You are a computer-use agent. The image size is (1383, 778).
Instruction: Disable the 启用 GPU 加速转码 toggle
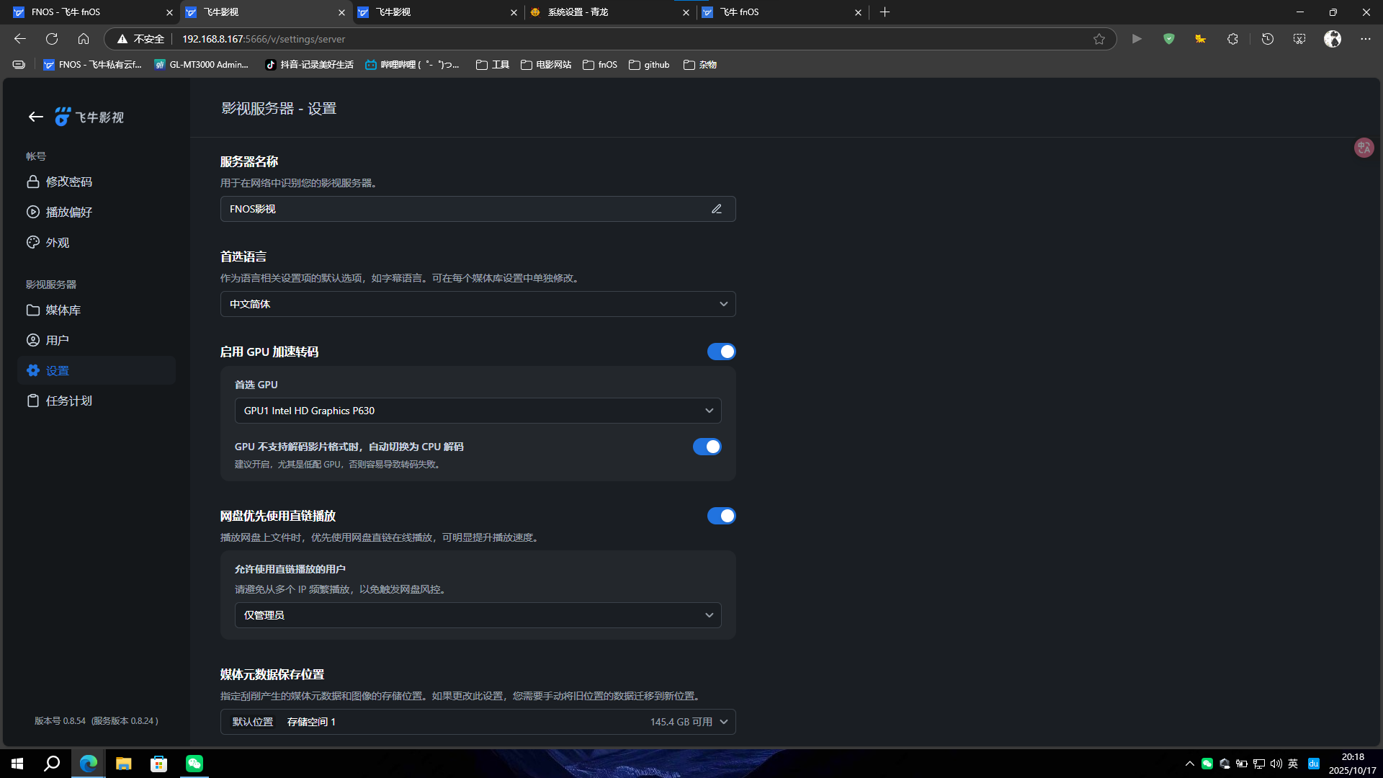[x=721, y=352]
